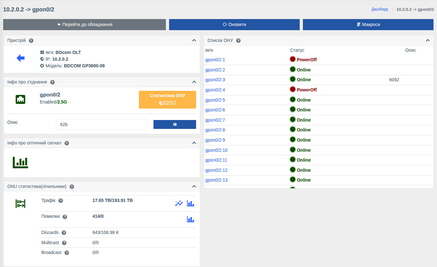
Task: Open ONU gpon0/2:1 link
Action: [215, 60]
